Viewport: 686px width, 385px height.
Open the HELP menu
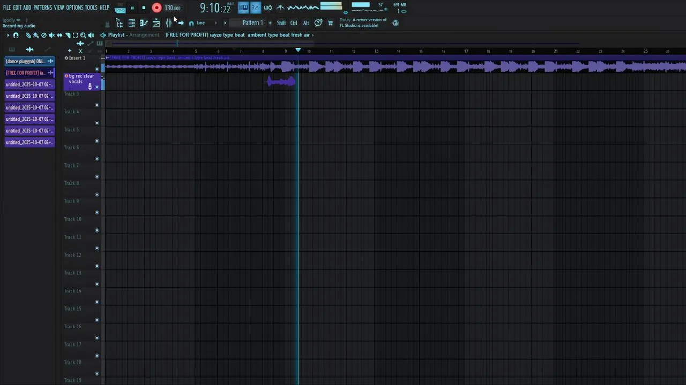[x=105, y=7]
